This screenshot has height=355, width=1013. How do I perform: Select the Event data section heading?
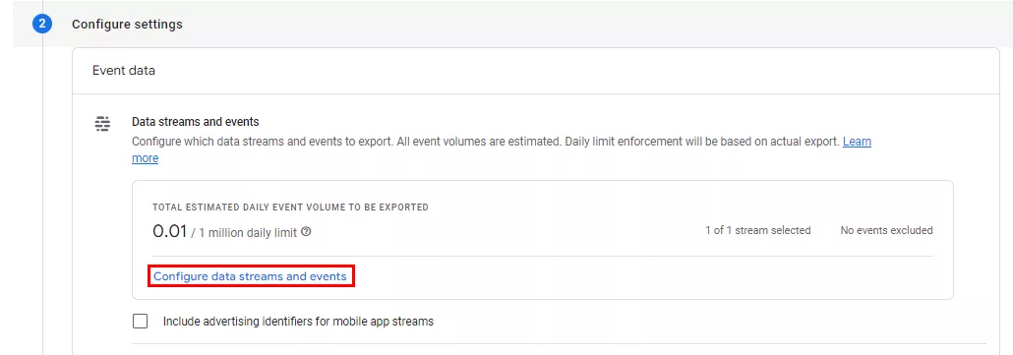[x=123, y=71]
